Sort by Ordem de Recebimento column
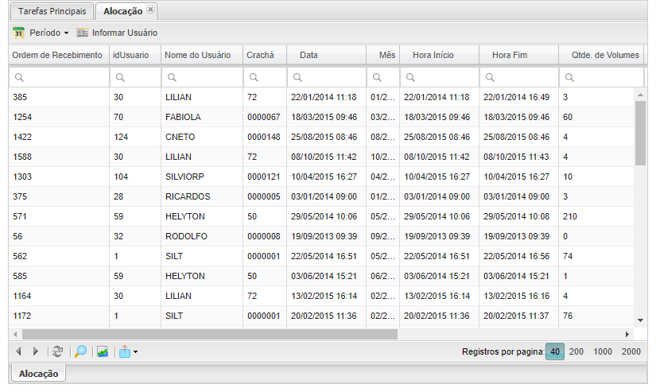Image resolution: width=656 pixels, height=392 pixels. 59,55
